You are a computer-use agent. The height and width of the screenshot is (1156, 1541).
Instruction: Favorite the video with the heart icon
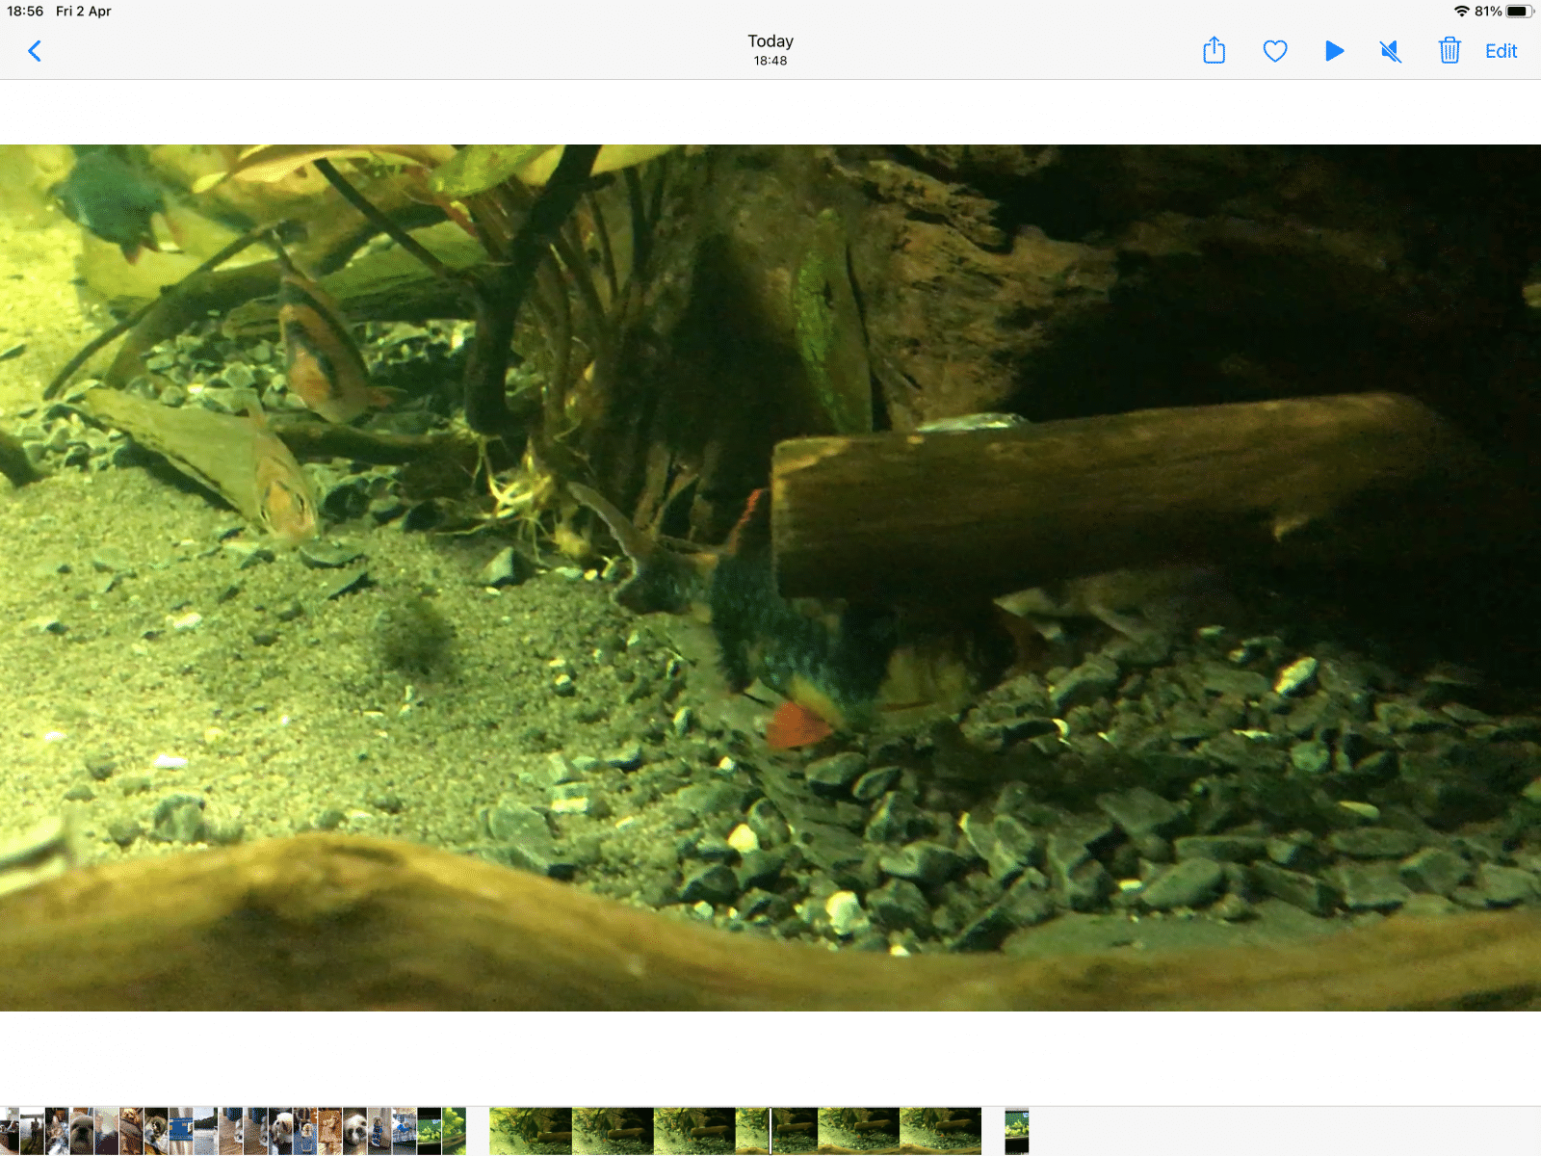tap(1275, 51)
